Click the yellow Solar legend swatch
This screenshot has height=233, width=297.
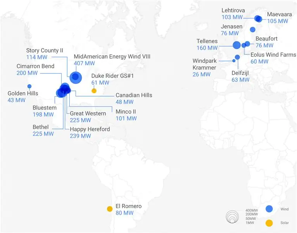click(x=269, y=223)
